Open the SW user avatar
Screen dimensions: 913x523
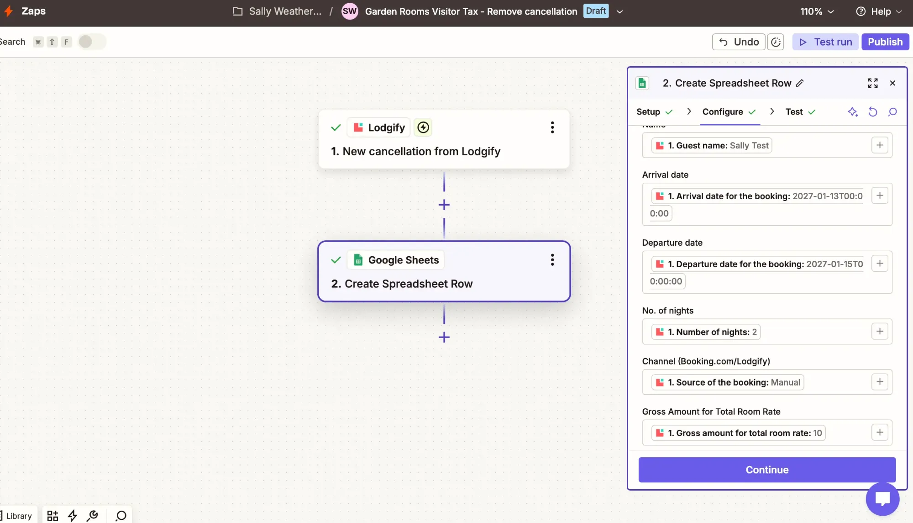pos(350,11)
